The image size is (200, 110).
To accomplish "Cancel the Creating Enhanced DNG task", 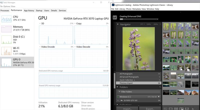I will click(x=157, y=19).
